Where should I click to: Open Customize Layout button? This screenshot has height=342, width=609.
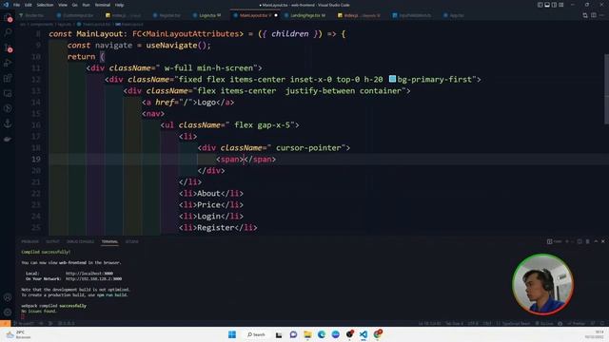[x=560, y=5]
